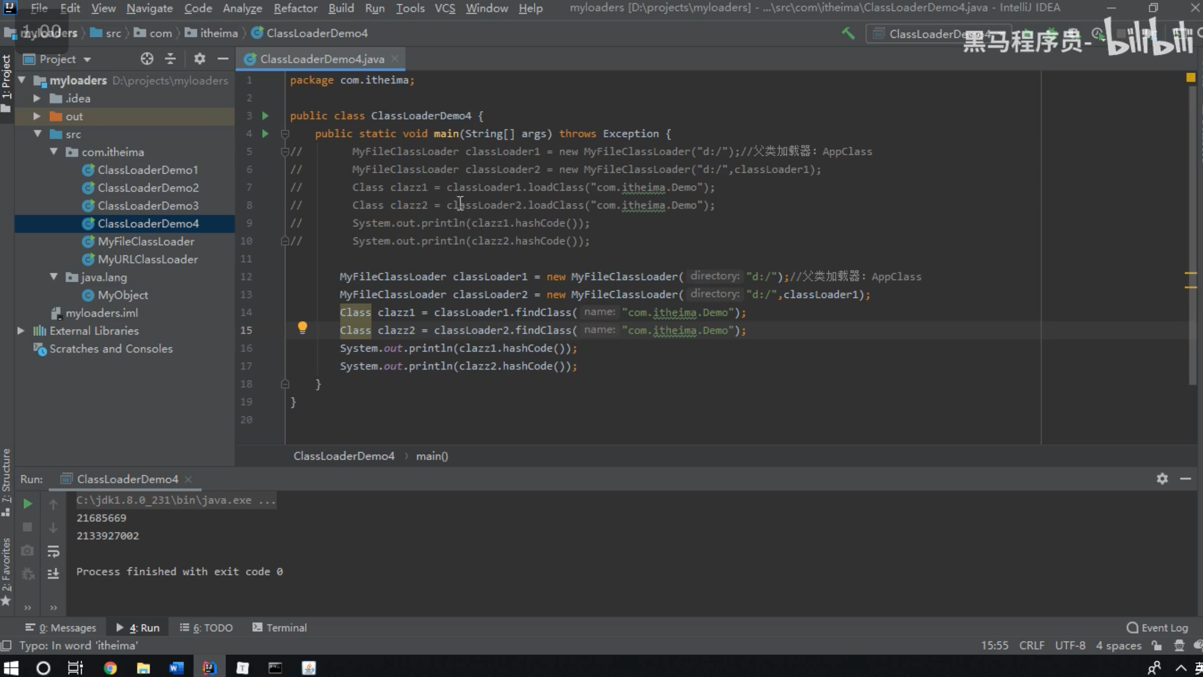Click the Stop process square icon
The image size is (1203, 677).
[x=27, y=527]
